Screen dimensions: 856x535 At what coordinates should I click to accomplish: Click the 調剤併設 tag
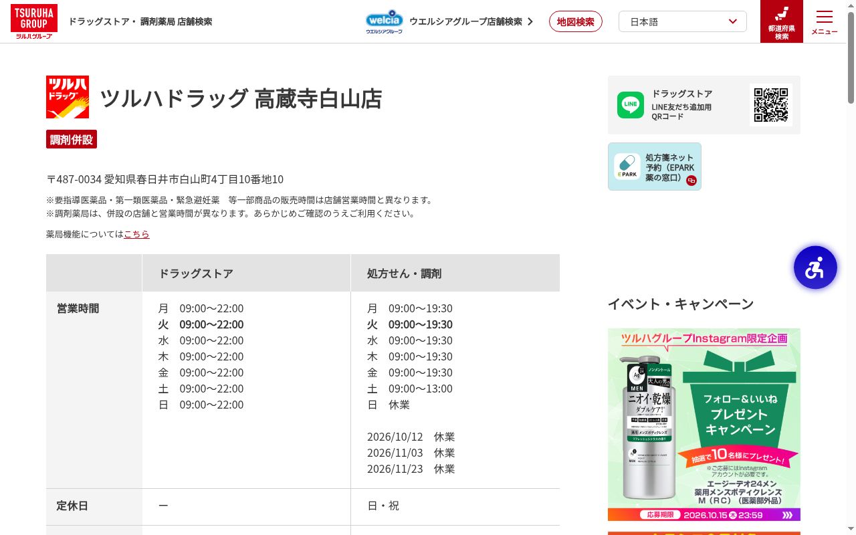coord(72,139)
